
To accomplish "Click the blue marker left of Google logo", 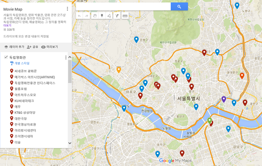I will [x=158, y=154].
